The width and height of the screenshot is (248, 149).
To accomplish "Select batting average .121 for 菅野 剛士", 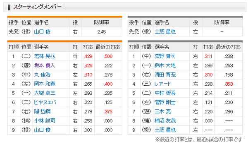I will (208, 103).
